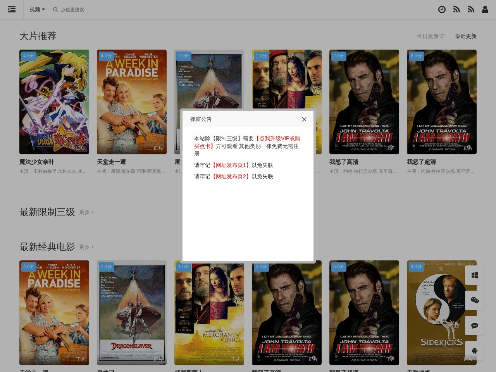Expand the 视频 search type dropdown

click(37, 9)
